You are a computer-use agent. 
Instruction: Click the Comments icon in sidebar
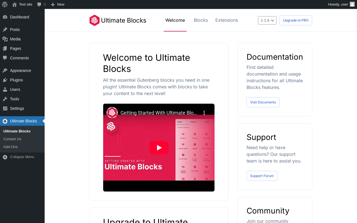pyautogui.click(x=5, y=58)
